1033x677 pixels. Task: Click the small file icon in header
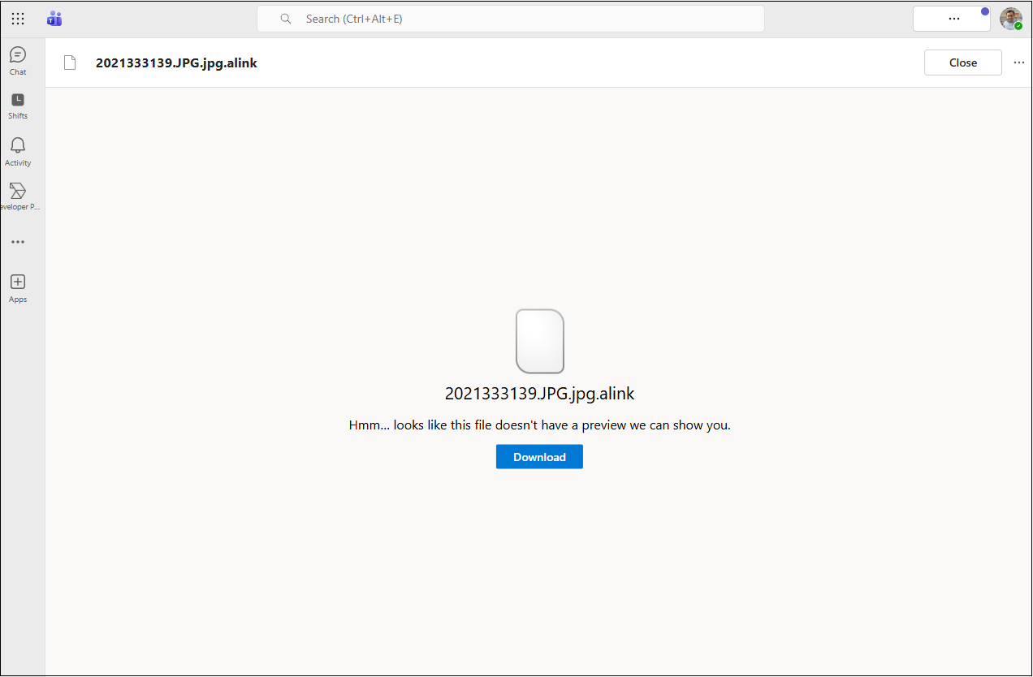click(70, 63)
